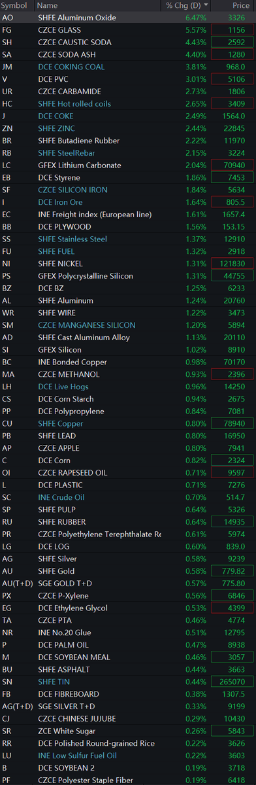Image resolution: width=256 pixels, height=785 pixels.
Task: Open the DCE COKING COAL link
Action: (x=71, y=67)
